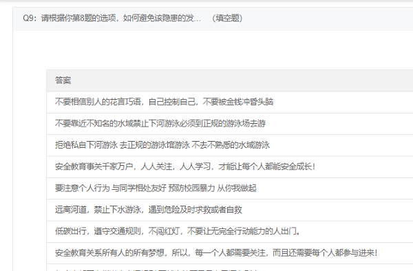
Task: Click the Q9 question title text
Action: 112,18
